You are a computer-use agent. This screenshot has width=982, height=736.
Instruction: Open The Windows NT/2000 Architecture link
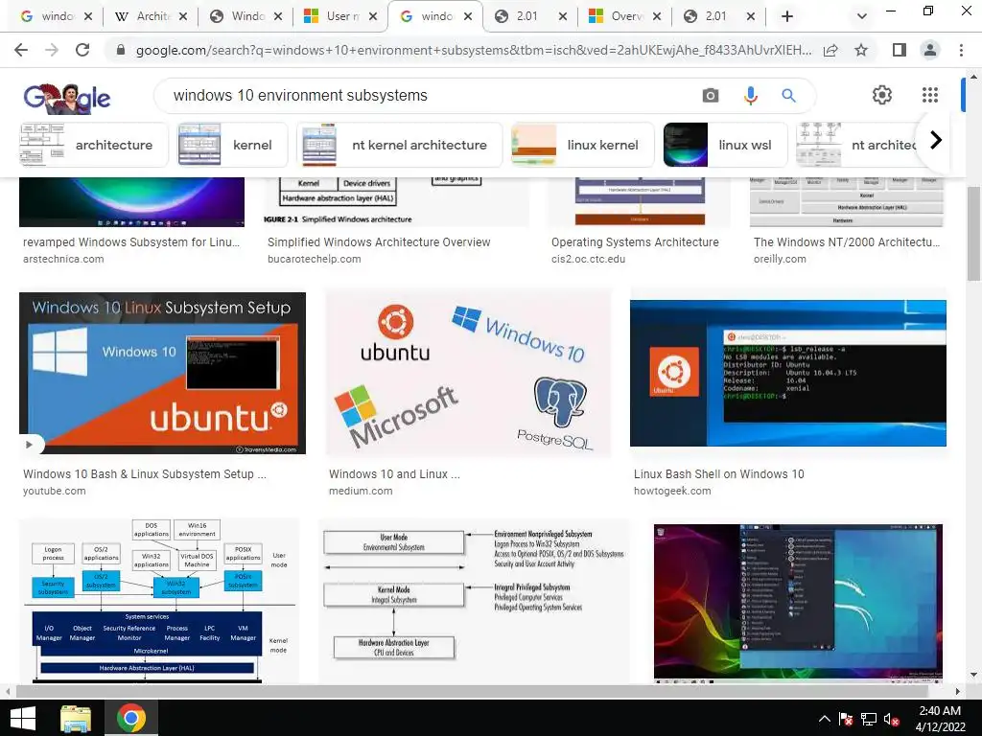(847, 242)
